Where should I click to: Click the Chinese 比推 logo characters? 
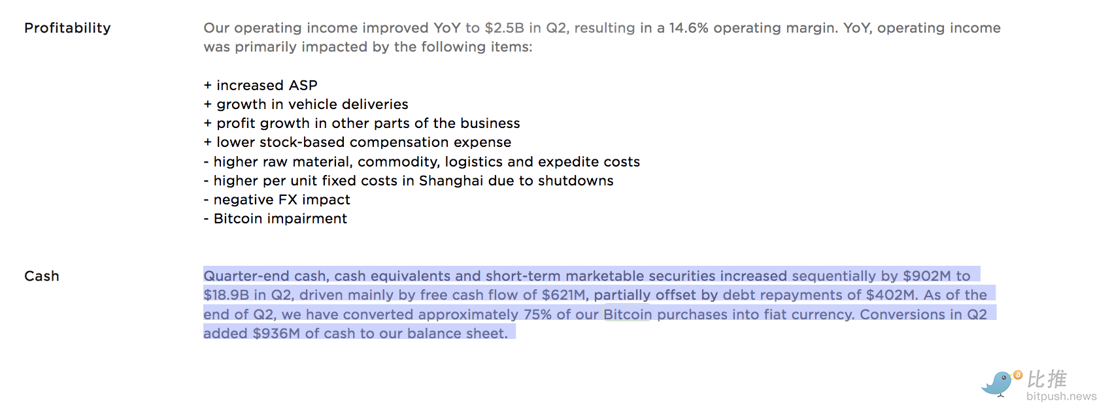click(1047, 379)
